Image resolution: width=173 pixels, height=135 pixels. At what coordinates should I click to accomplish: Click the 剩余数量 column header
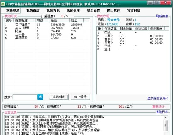(x=126, y=29)
